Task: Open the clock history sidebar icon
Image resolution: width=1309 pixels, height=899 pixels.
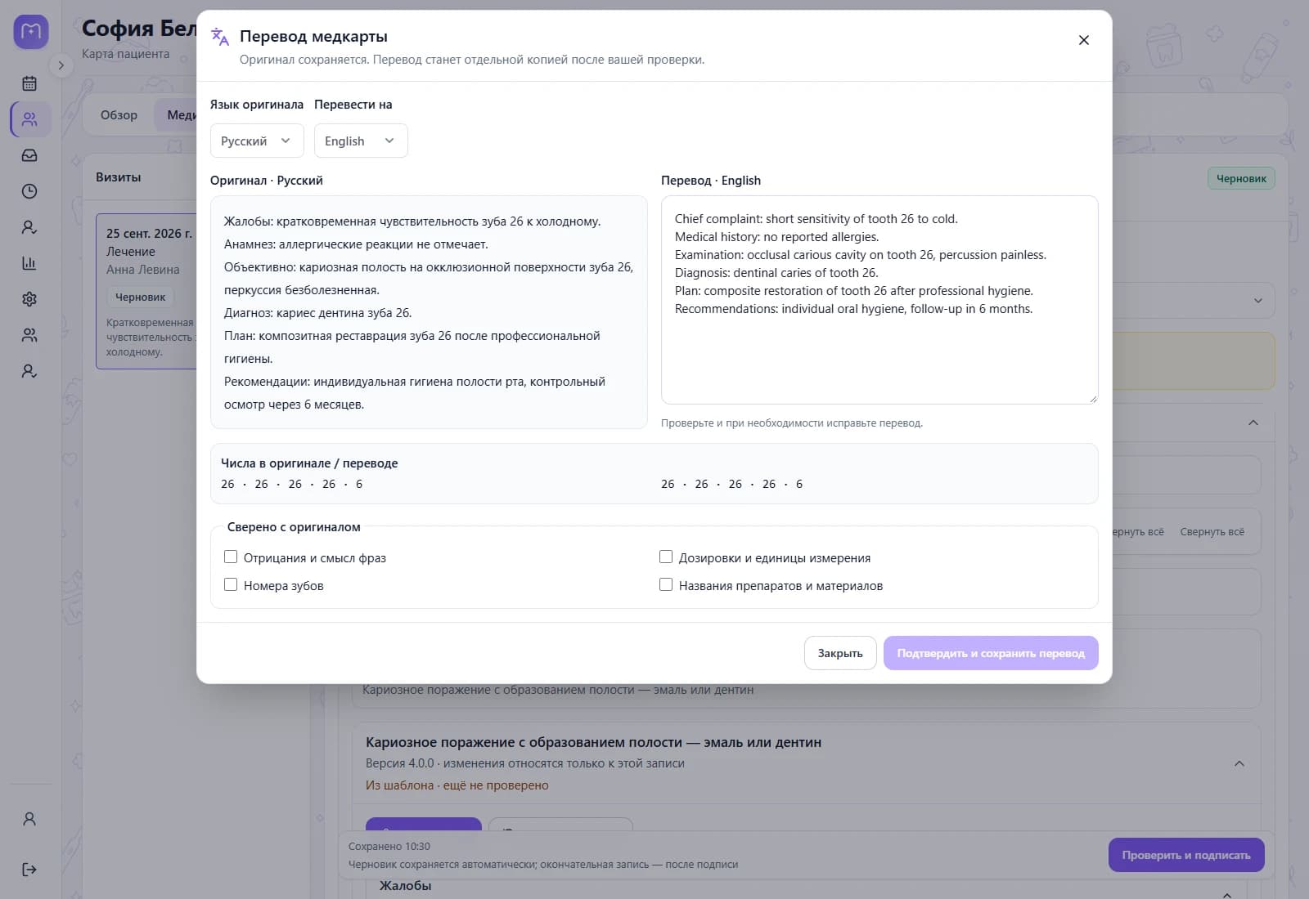Action: (29, 191)
